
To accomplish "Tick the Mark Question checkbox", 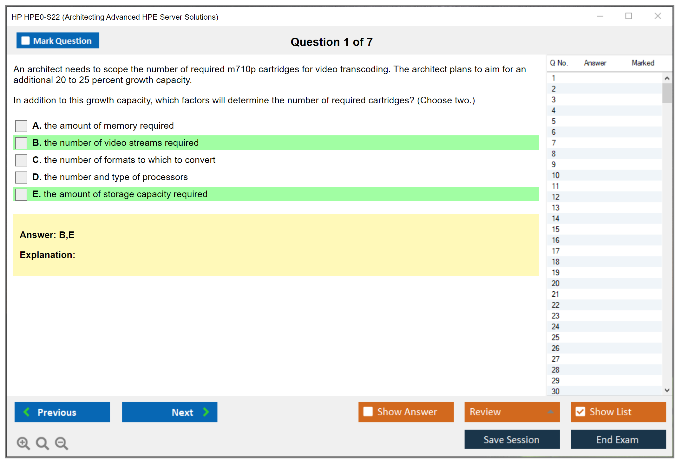I will click(x=25, y=41).
